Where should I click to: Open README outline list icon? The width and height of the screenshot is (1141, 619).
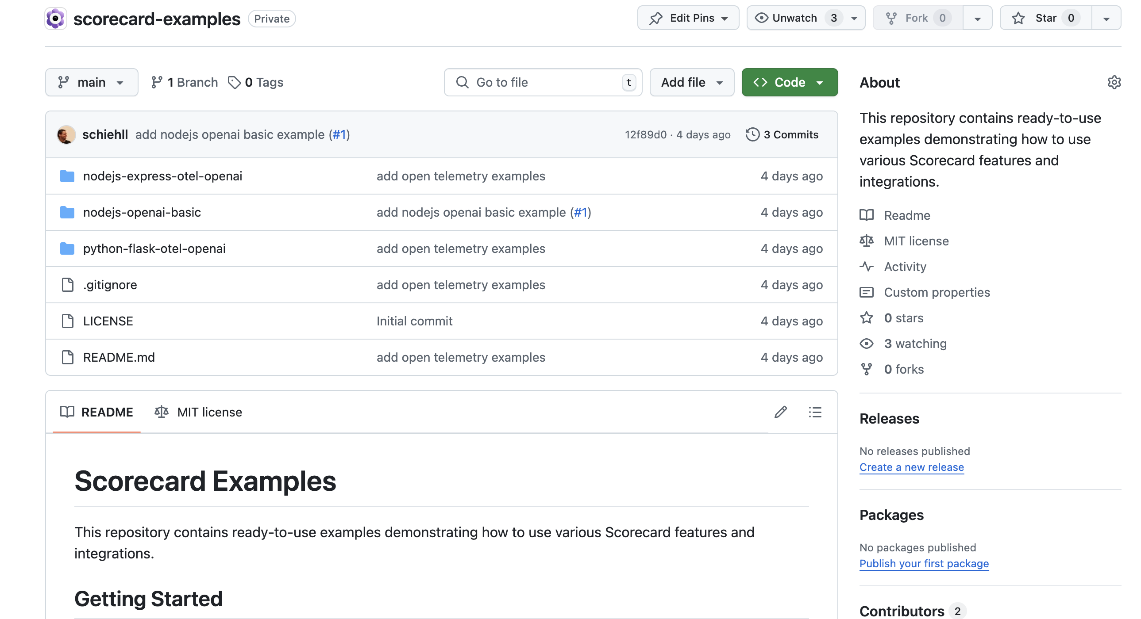click(x=814, y=412)
